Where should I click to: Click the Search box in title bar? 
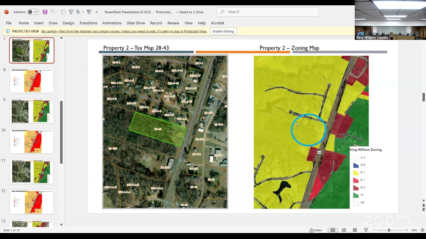pyautogui.click(x=268, y=12)
